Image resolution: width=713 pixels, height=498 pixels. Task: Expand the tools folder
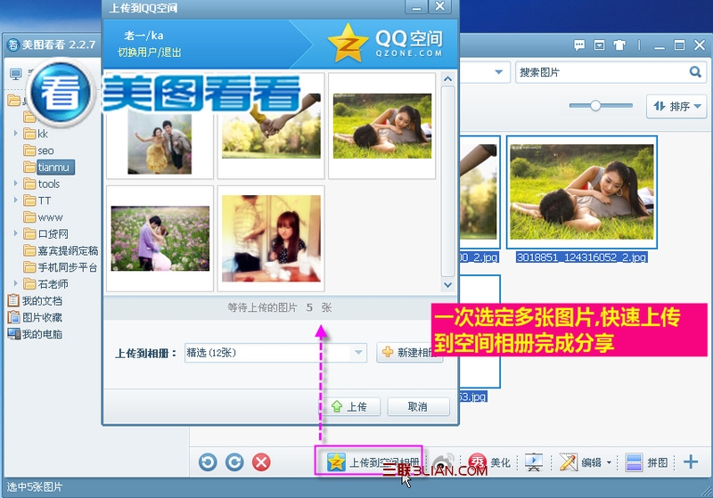[x=15, y=184]
